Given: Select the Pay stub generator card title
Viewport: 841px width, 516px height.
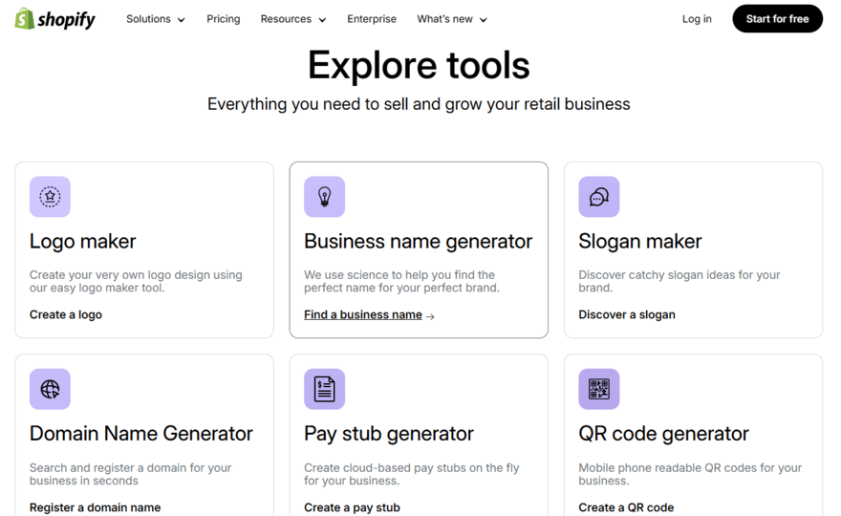Looking at the screenshot, I should pos(389,434).
